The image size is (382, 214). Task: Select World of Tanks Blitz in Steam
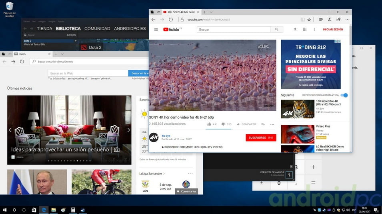[34, 45]
